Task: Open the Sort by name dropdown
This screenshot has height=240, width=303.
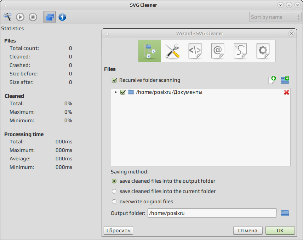Action: click(275, 17)
